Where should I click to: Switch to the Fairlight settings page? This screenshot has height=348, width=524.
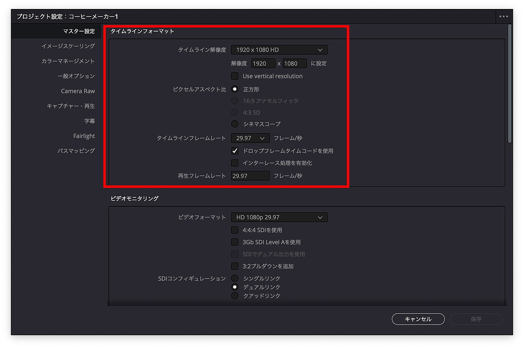84,136
